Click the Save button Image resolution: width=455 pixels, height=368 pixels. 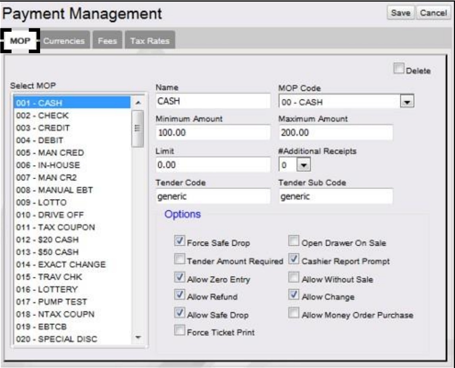400,13
